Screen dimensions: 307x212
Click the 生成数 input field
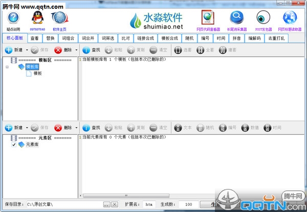(188, 204)
